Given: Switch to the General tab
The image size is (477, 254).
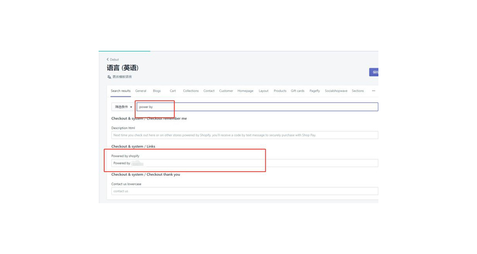Looking at the screenshot, I should point(141,91).
